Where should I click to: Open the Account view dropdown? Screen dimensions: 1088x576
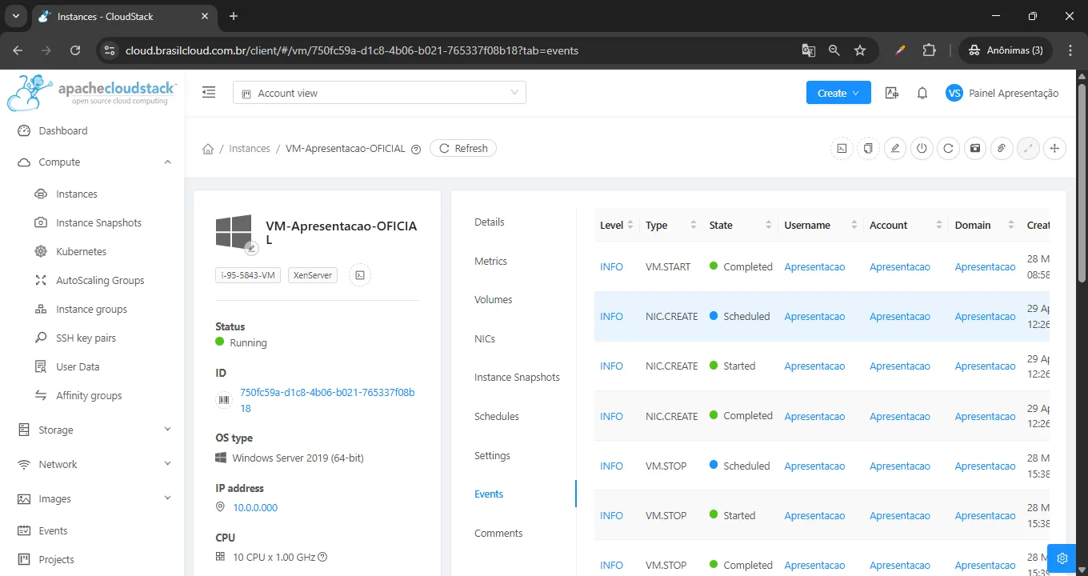point(379,93)
